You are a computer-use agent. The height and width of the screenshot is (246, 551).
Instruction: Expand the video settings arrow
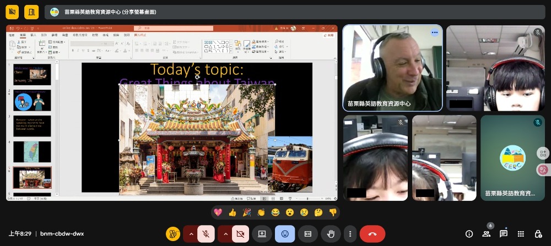click(225, 234)
